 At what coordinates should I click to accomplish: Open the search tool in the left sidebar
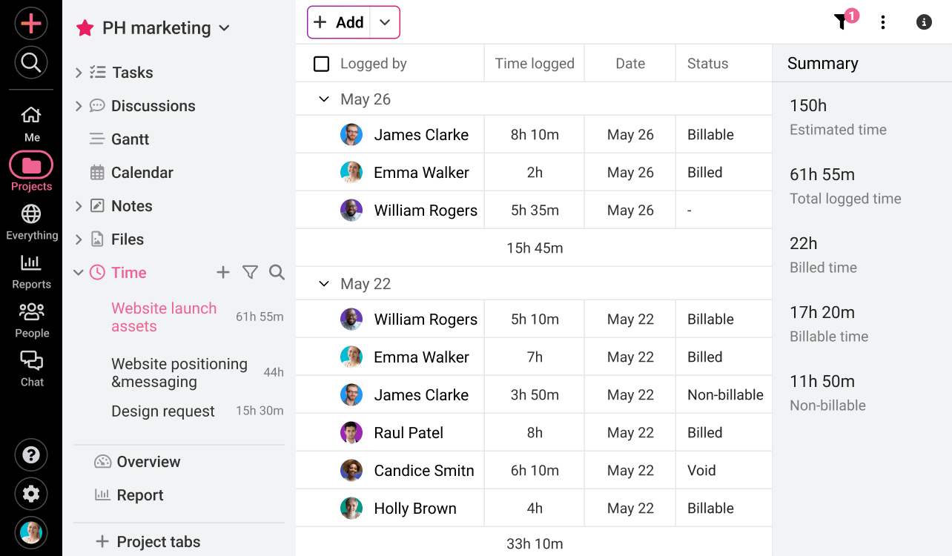point(30,62)
